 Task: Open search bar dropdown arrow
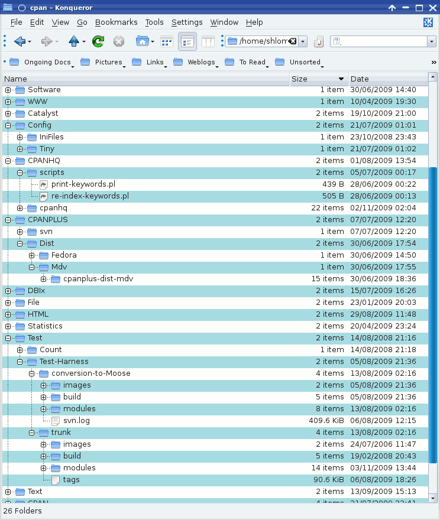pos(431,42)
